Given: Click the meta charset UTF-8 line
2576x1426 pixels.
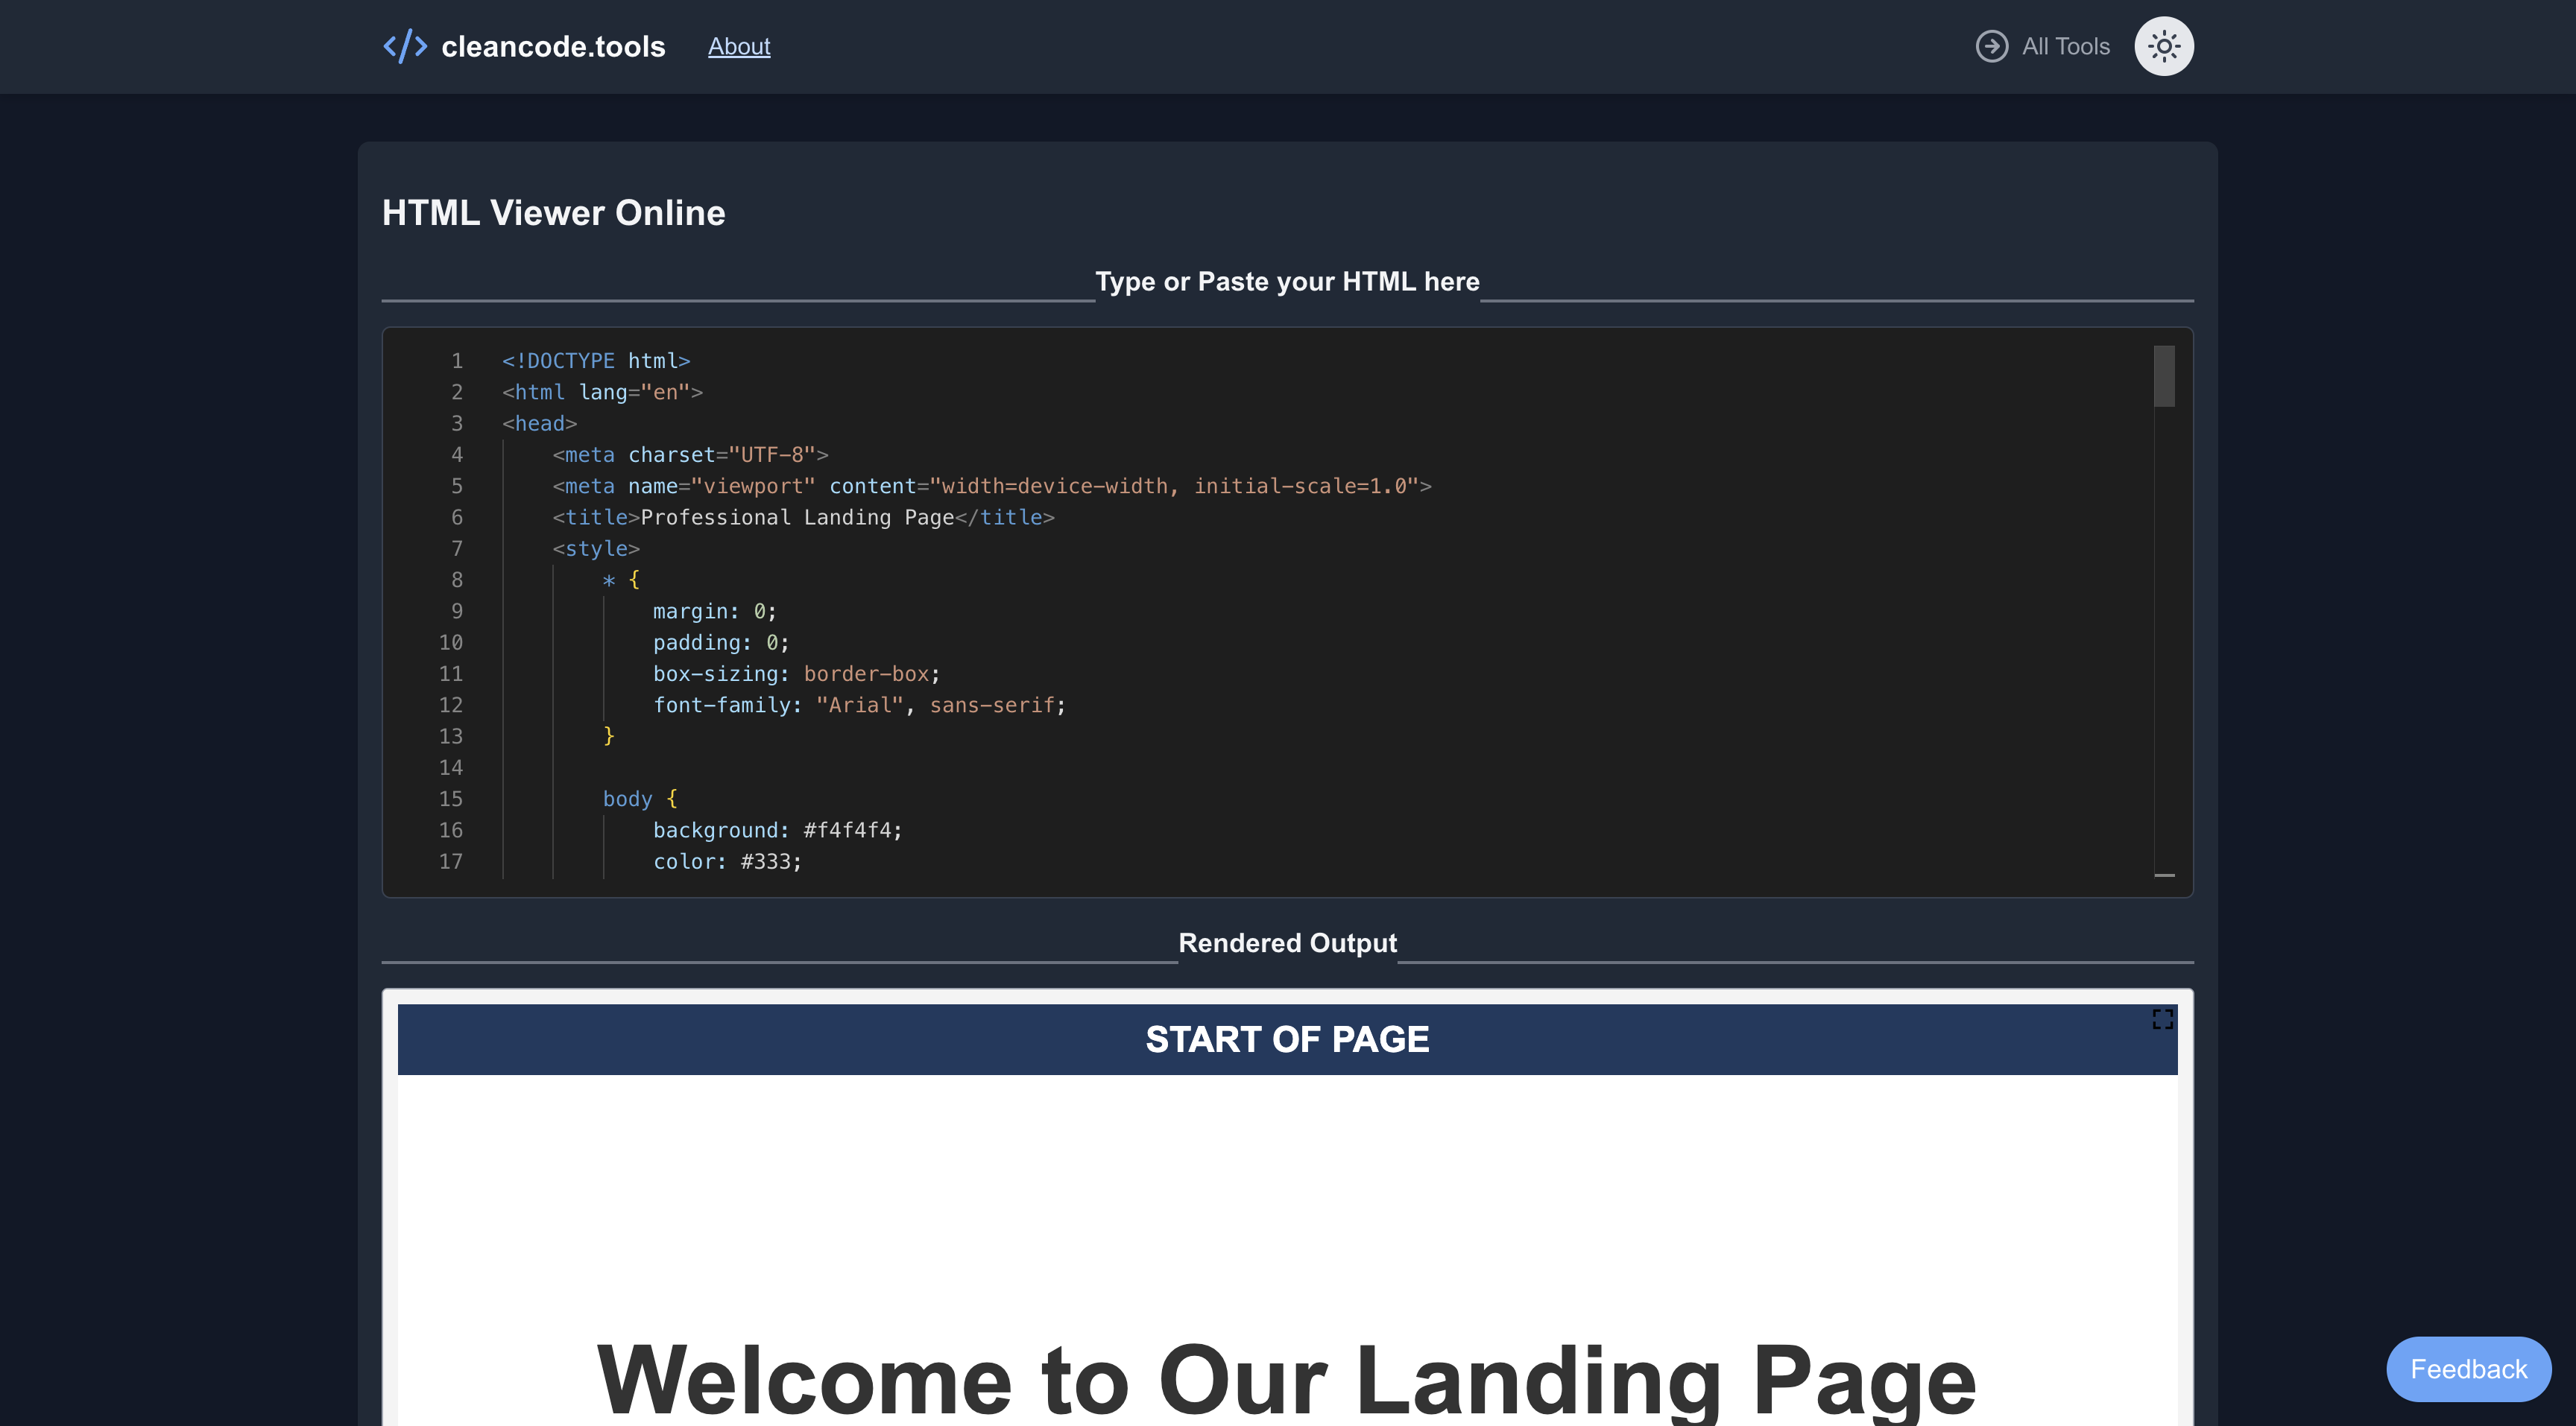Looking at the screenshot, I should (690, 454).
